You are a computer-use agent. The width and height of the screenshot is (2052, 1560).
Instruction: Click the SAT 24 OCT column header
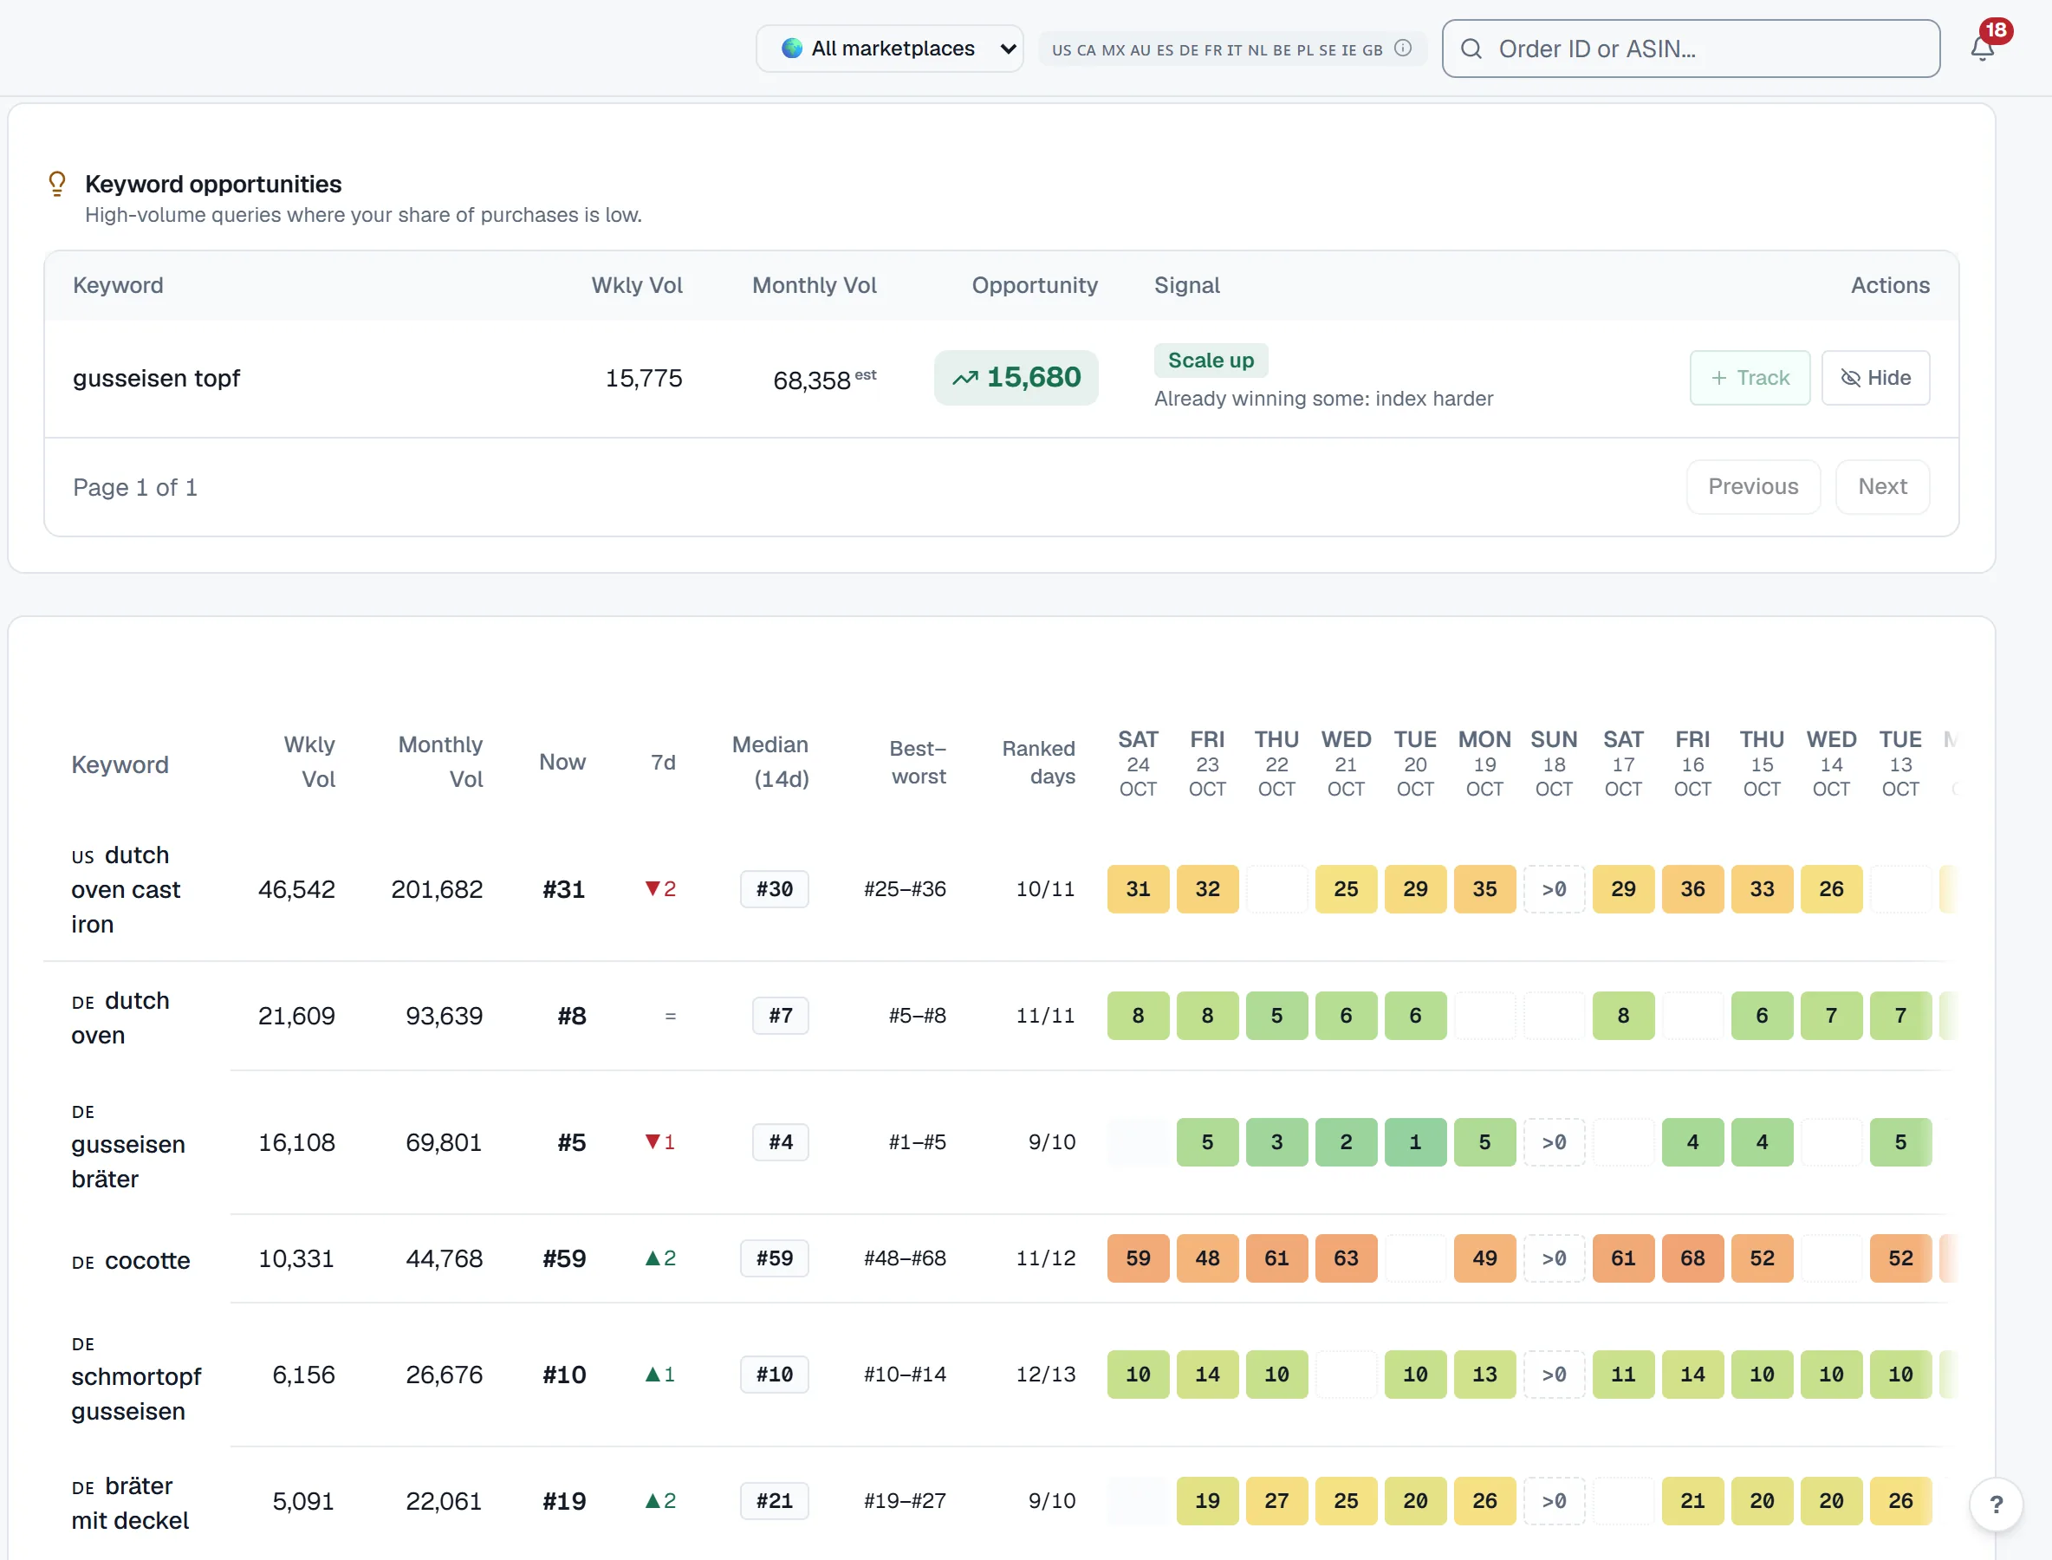point(1138,764)
